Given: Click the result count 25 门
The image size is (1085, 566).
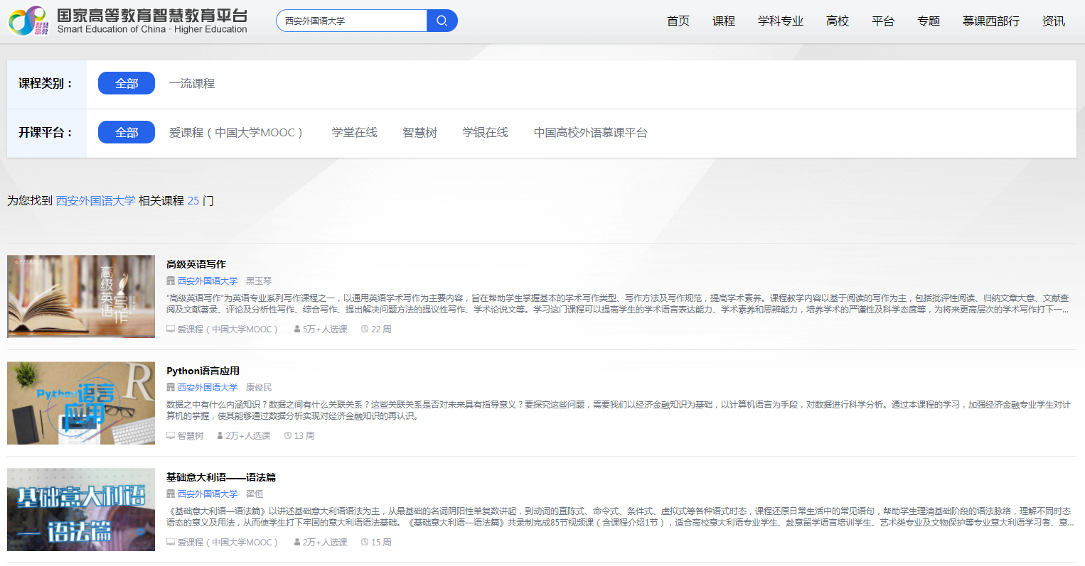Looking at the screenshot, I should pyautogui.click(x=201, y=201).
